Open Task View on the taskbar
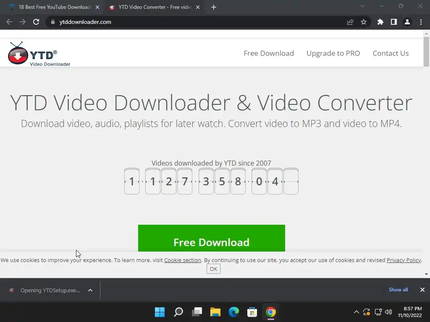This screenshot has height=322, width=430. [x=197, y=312]
